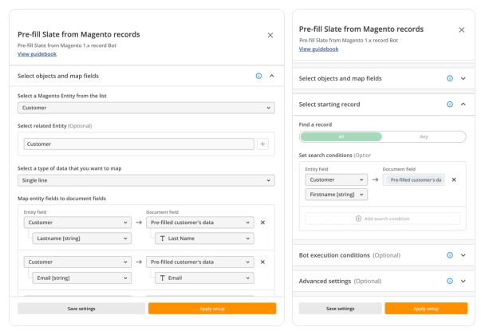Close the right Pre-fill Slate panel
The image size is (485, 335).
[462, 30]
